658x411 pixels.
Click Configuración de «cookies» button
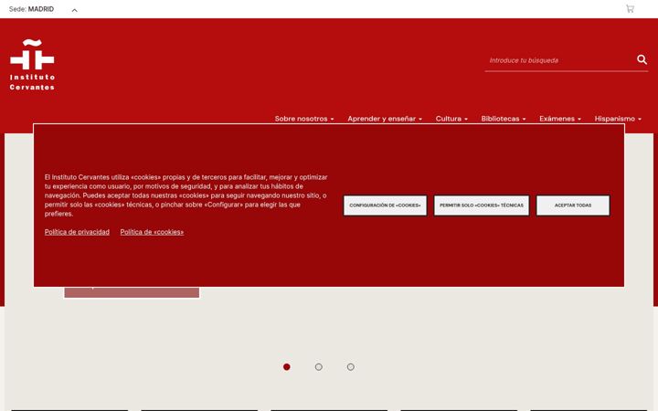click(x=385, y=205)
